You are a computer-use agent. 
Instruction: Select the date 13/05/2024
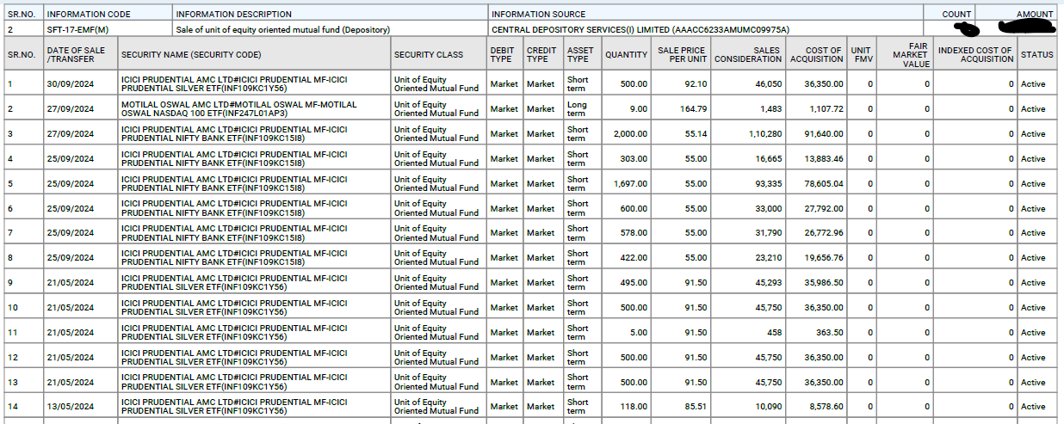pyautogui.click(x=69, y=407)
